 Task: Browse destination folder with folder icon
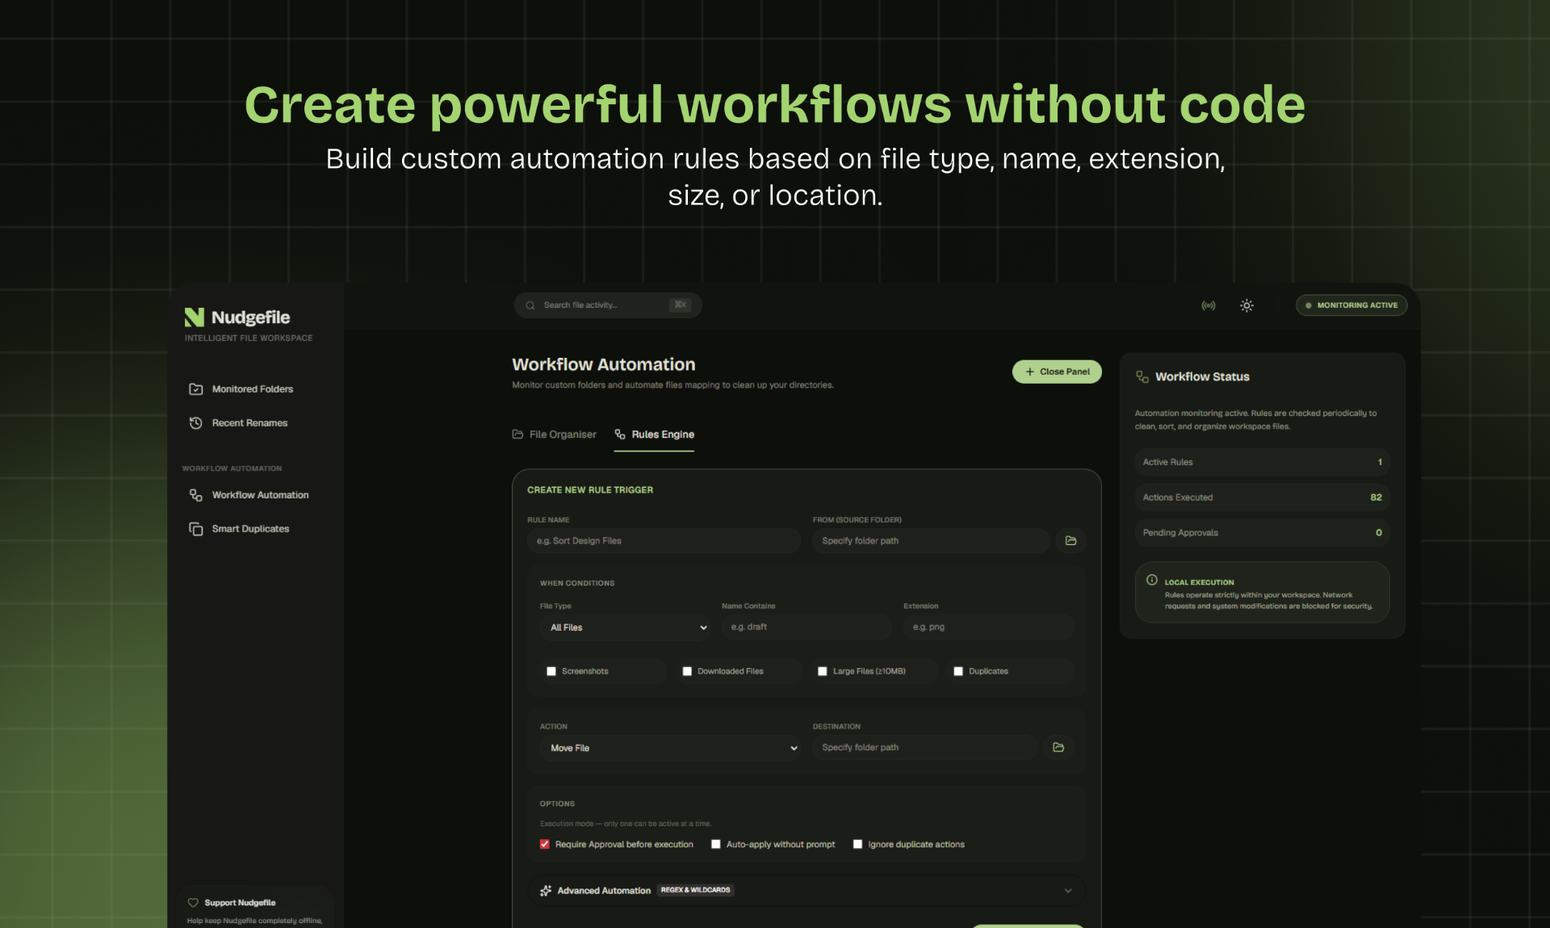click(x=1058, y=748)
